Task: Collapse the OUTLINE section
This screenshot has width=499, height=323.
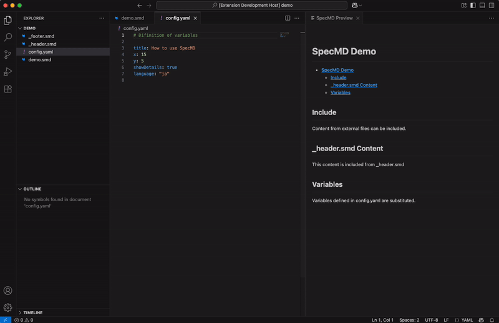Action: coord(32,189)
